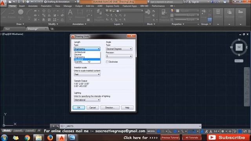Pick Decimal in the length type list
Image resolution: width=251 pixels, height=141 pixels.
coord(87,55)
